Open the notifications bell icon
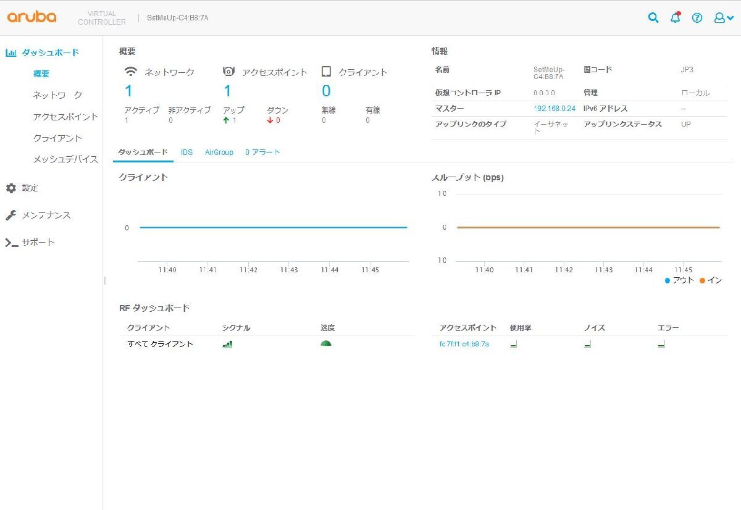The image size is (741, 510). pyautogui.click(x=675, y=18)
